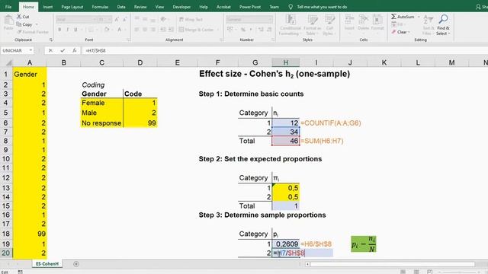Click Decrease Indent icon
This screenshot has width=488, height=274.
[162, 30]
